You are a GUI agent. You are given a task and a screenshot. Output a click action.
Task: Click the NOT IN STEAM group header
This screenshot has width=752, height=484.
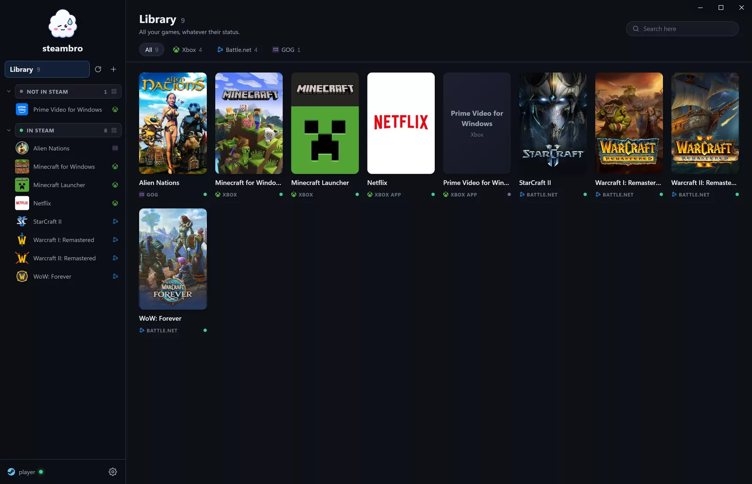[x=68, y=92]
